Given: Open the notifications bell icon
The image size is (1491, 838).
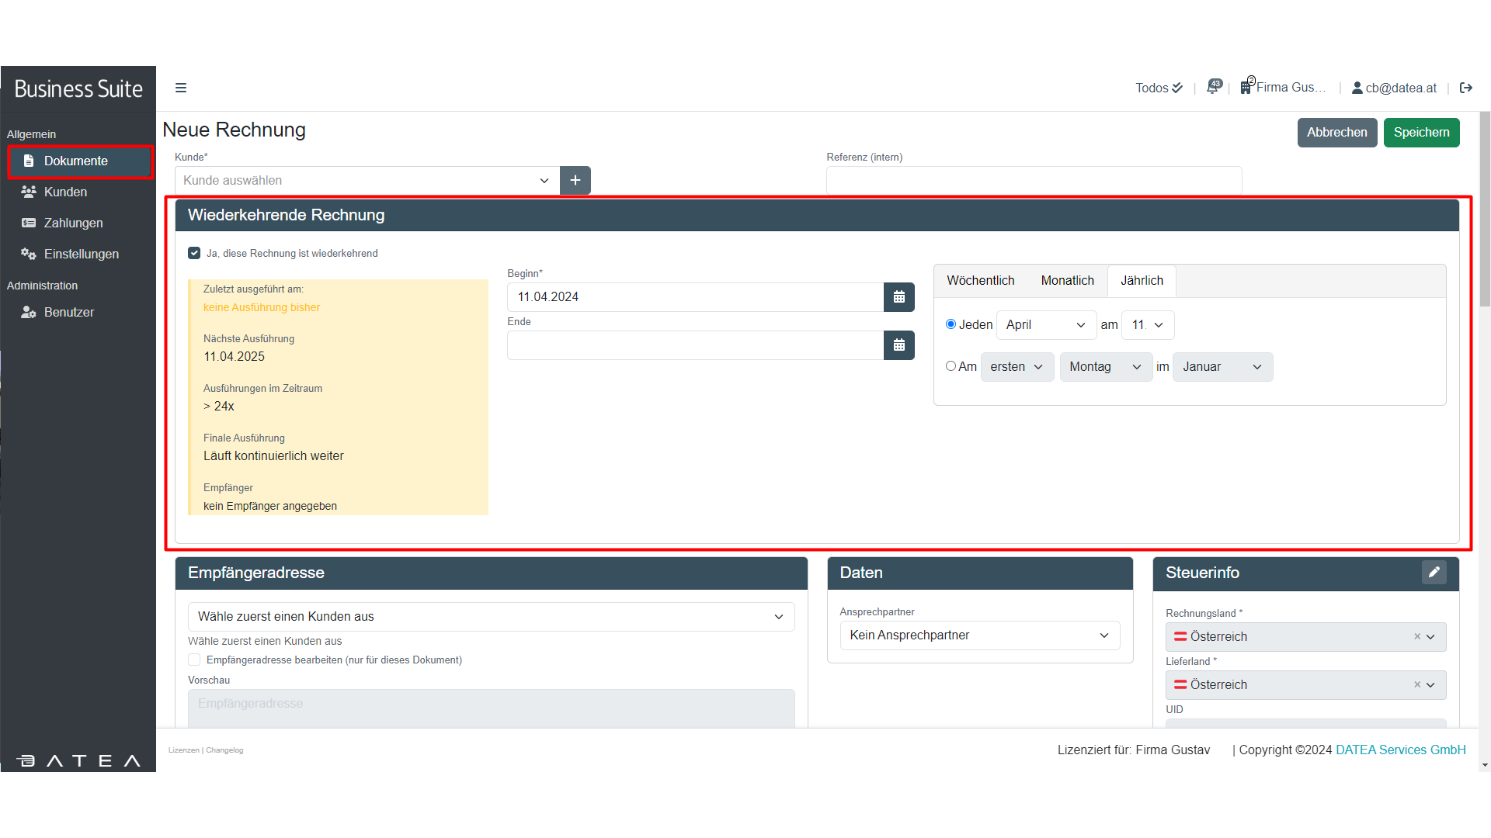Looking at the screenshot, I should tap(1212, 88).
